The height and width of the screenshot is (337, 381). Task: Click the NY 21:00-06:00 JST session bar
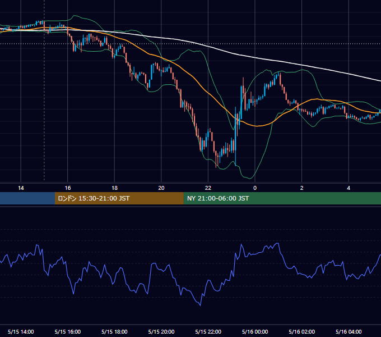point(282,198)
